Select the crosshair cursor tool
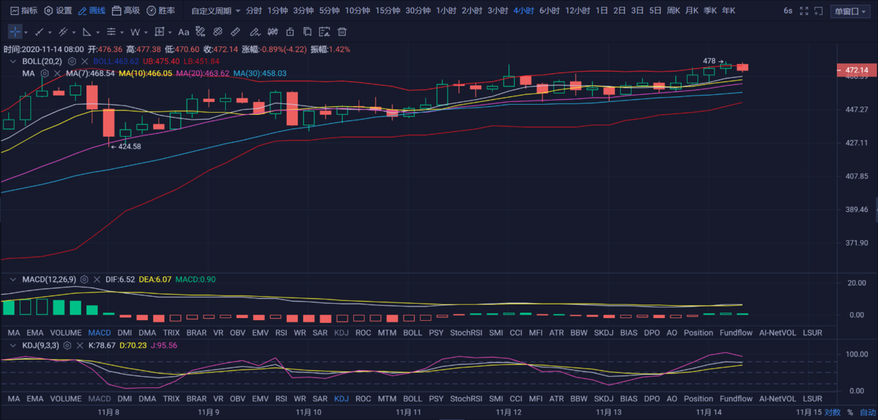 click(x=15, y=32)
